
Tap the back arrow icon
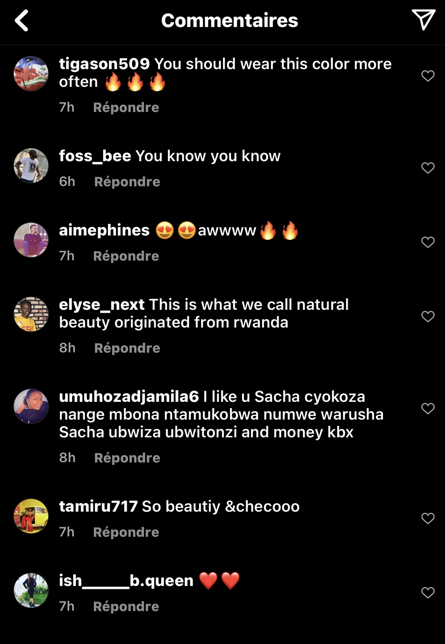(21, 20)
